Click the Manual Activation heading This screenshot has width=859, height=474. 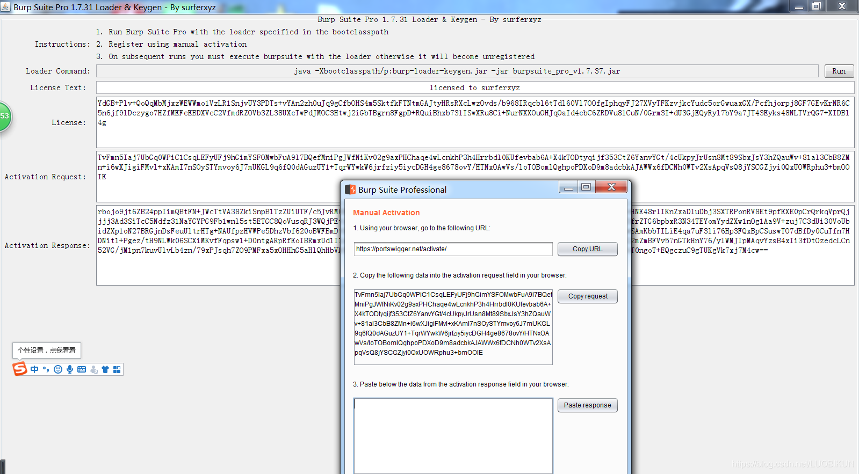point(386,213)
